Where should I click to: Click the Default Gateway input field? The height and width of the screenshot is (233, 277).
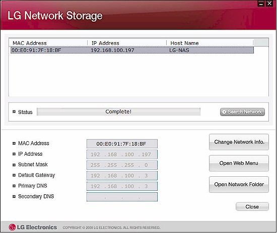pyautogui.click(x=122, y=176)
